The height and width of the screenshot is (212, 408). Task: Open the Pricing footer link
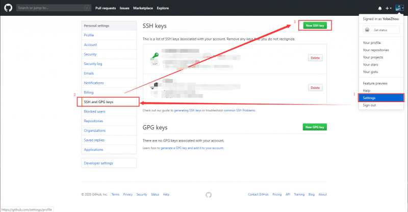coord(277,195)
